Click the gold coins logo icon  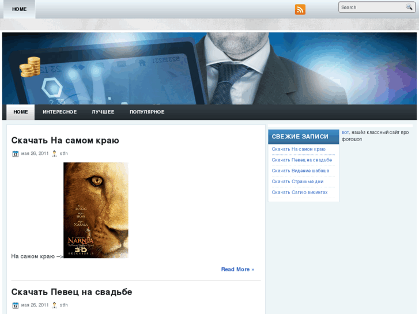pyautogui.click(x=30, y=67)
